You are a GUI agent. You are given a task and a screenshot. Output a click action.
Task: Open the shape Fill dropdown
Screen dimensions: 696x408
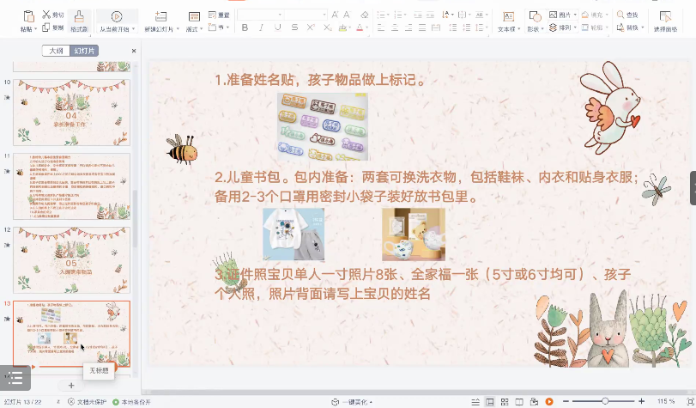coord(595,15)
